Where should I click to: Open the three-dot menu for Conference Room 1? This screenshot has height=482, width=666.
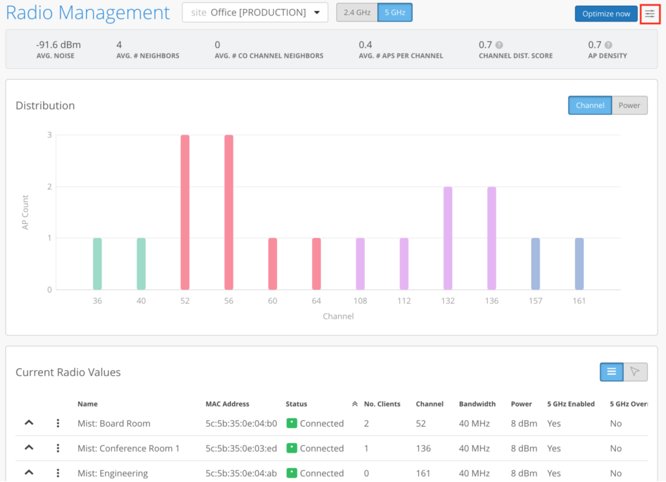58,448
